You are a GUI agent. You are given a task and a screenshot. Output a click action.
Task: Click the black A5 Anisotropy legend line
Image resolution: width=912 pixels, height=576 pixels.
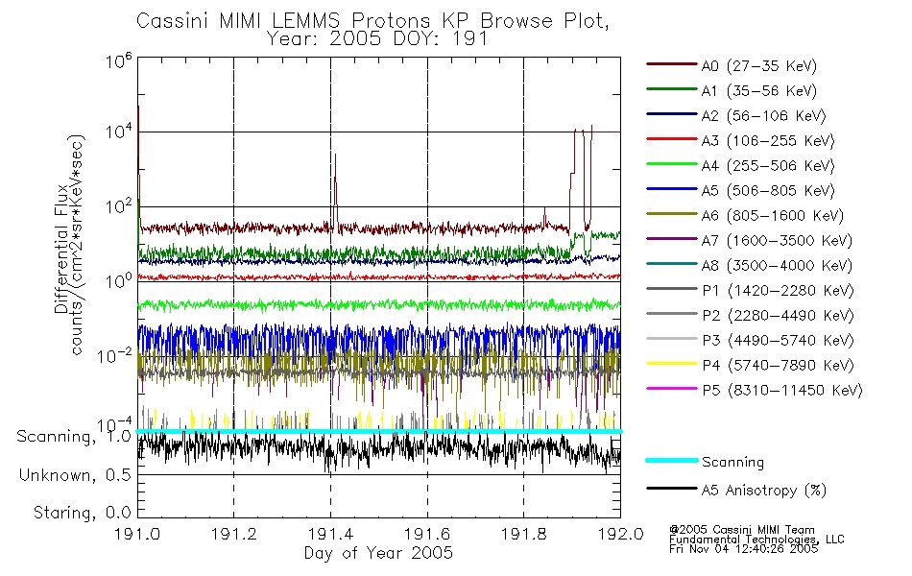[x=671, y=488]
